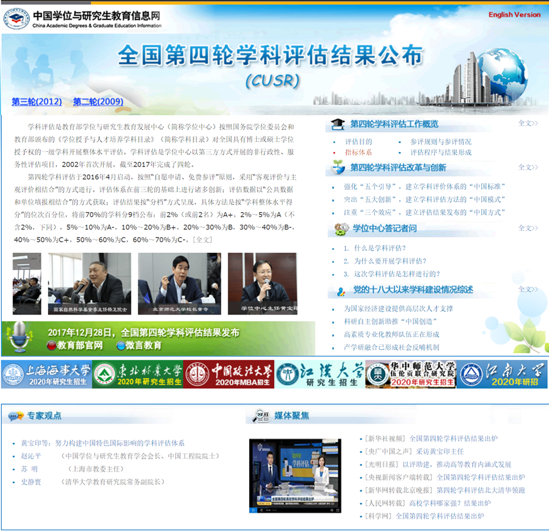Expand 全文>> beside 党的十八大以来学科建设情况综述
This screenshot has width=549, height=532.
[528, 290]
